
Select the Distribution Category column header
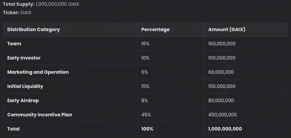tap(33, 29)
